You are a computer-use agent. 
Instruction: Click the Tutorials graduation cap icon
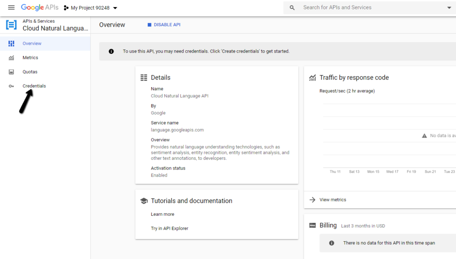tap(144, 201)
